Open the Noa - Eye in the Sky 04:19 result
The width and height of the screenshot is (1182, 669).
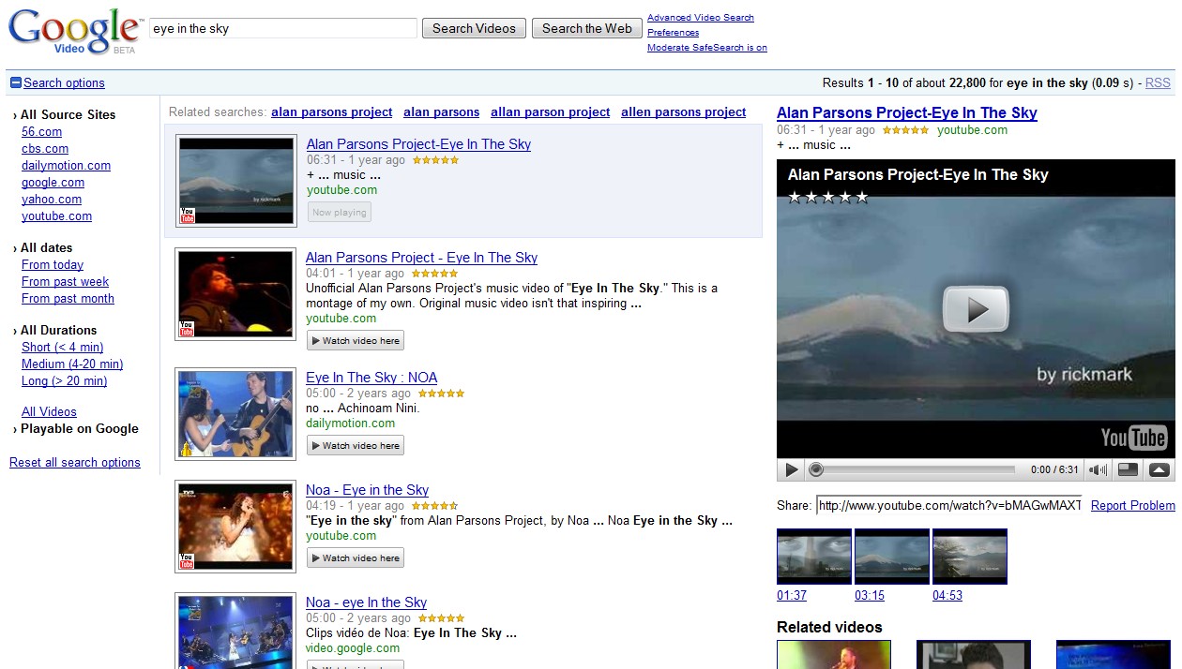pyautogui.click(x=367, y=490)
